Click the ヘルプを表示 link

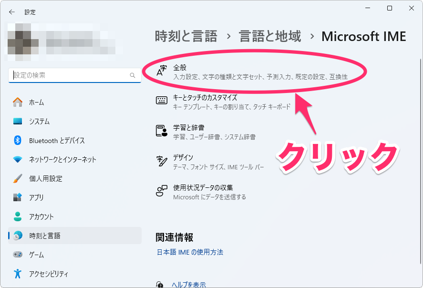[188, 285]
